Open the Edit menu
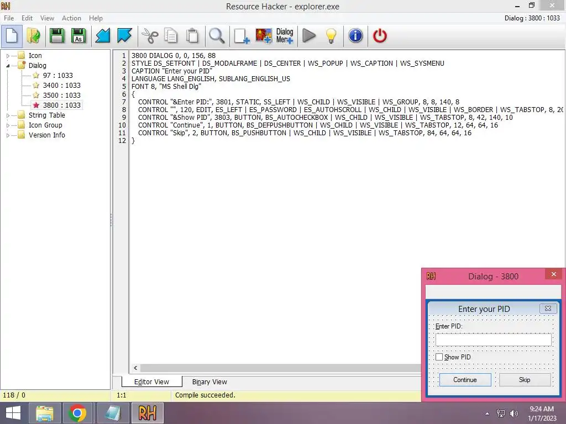The image size is (566, 424). click(x=27, y=18)
